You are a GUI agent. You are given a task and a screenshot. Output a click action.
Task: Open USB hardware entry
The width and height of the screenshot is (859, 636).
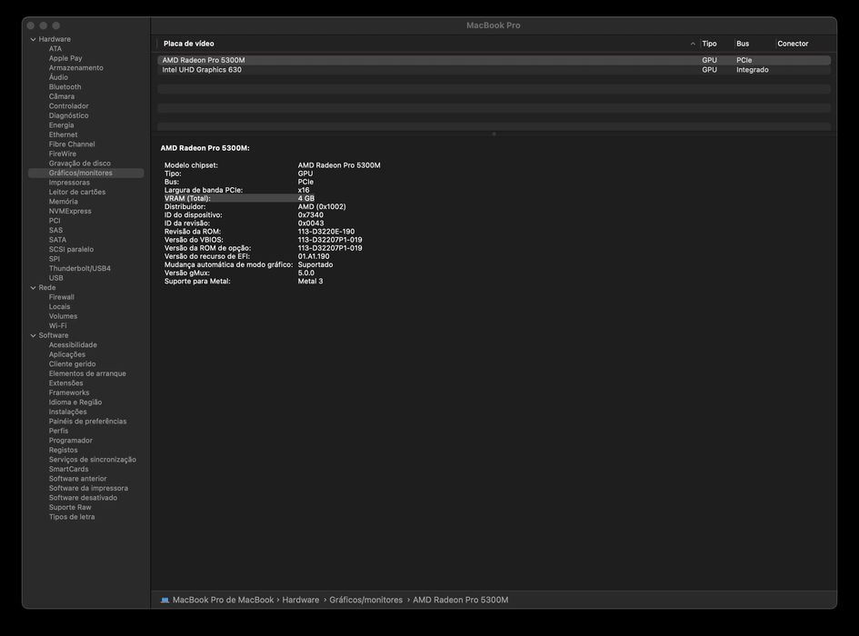[x=55, y=278]
